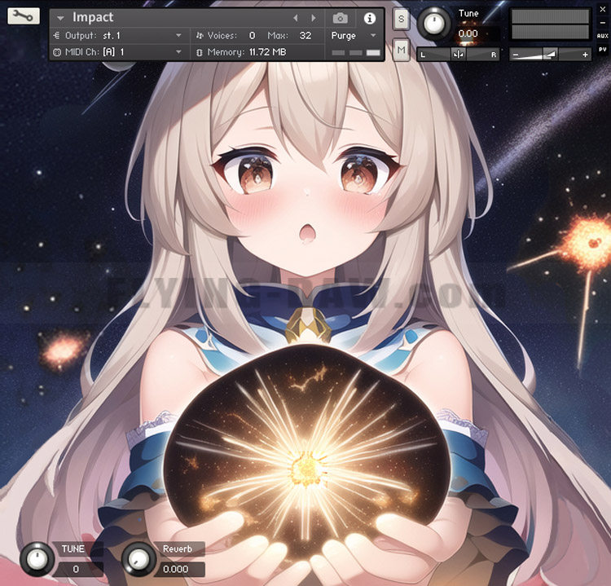Click the bottom TUNE value 0

(76, 569)
